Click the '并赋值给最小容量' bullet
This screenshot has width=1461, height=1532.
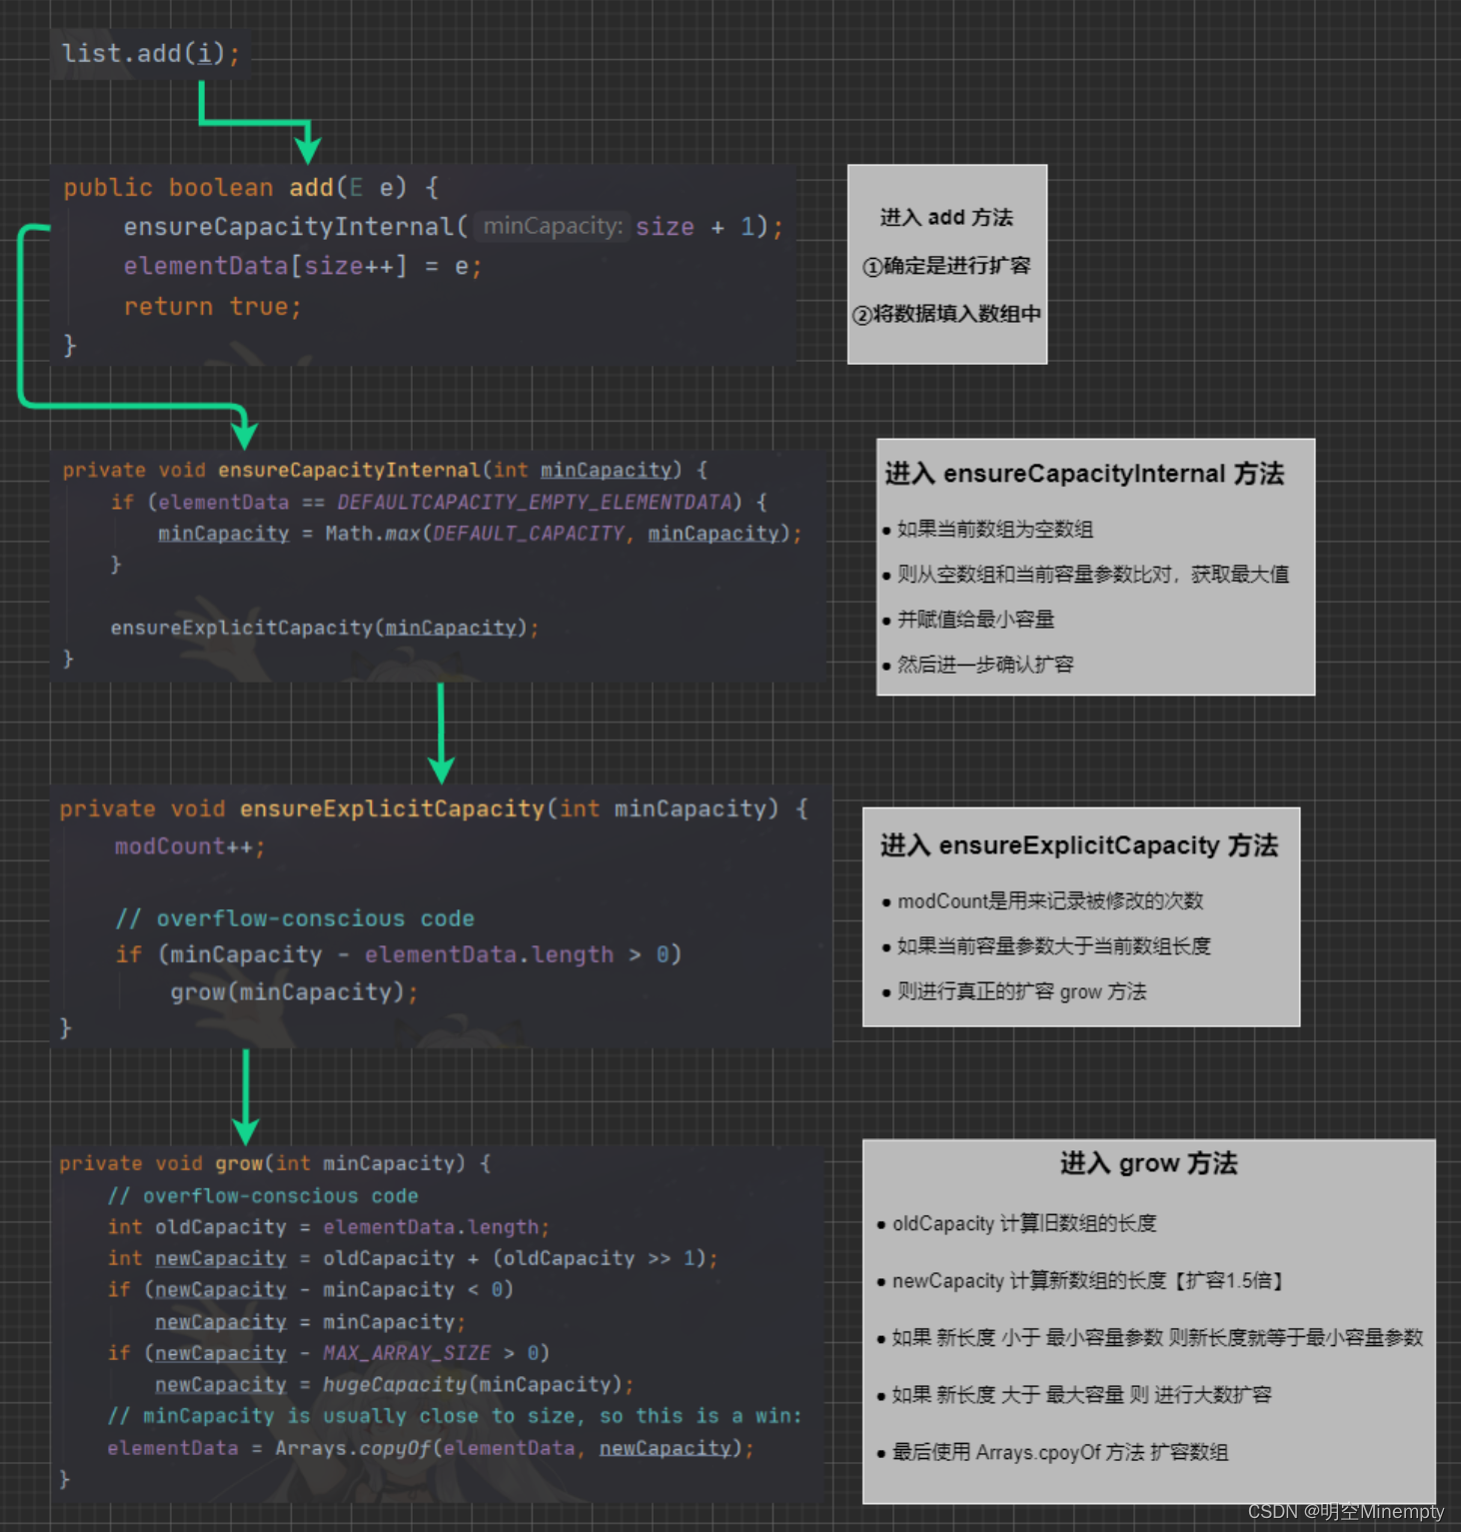967,619
